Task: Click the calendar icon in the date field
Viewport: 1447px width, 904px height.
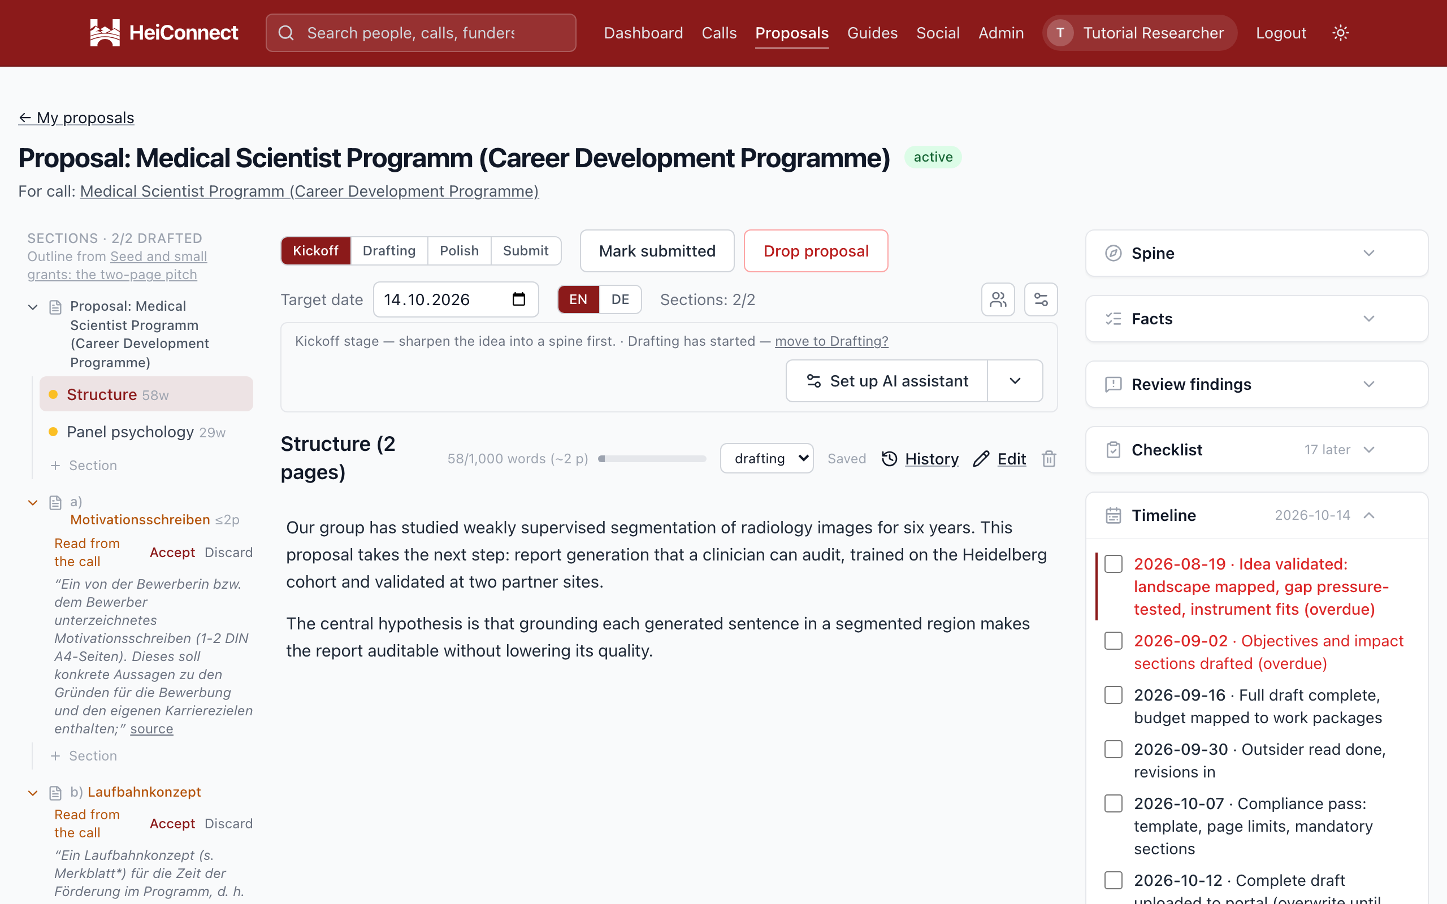Action: point(519,299)
